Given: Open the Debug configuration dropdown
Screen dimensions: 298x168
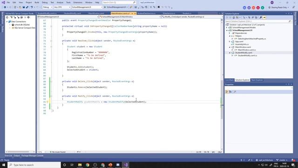Looking at the screenshot, I should [x=47, y=7].
